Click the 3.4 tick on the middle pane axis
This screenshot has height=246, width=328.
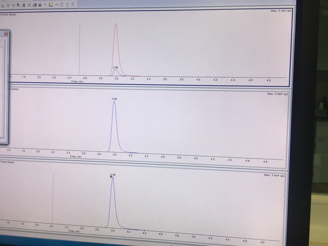coord(147,156)
